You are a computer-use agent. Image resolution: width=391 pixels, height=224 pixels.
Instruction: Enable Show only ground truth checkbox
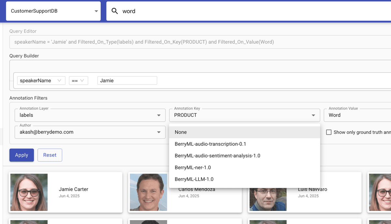329,132
